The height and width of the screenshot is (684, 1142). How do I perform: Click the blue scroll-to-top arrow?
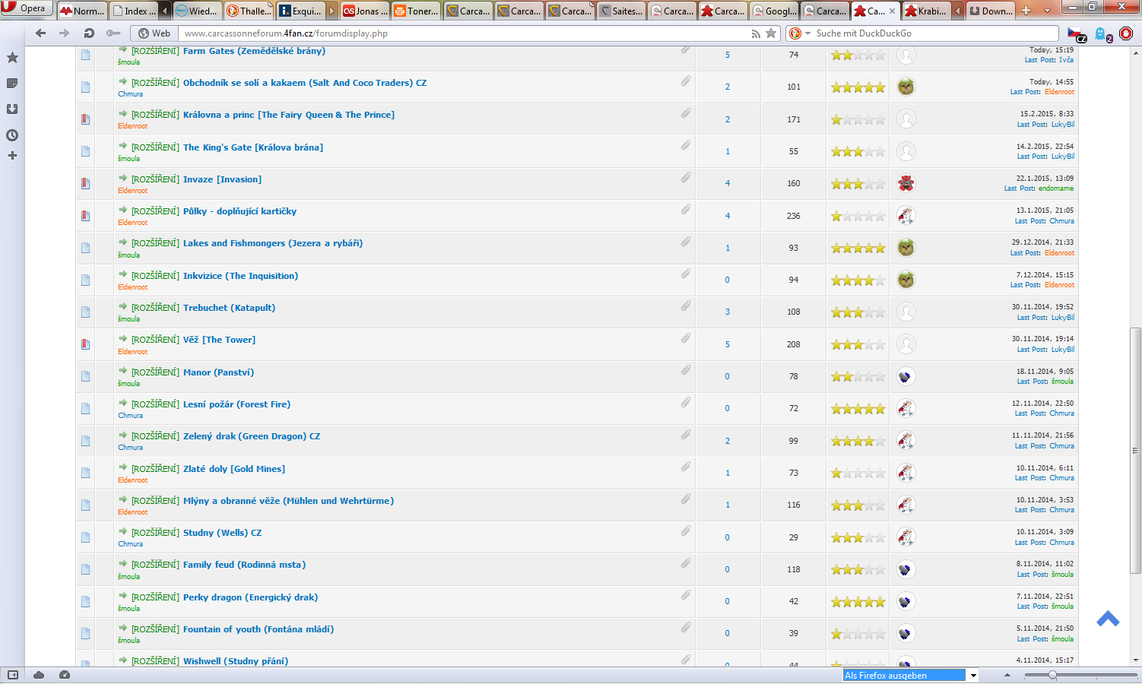pyautogui.click(x=1108, y=619)
